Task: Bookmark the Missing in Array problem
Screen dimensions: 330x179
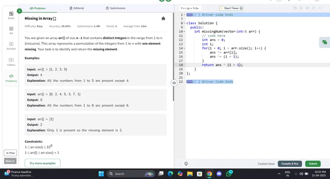Action: coord(54,19)
